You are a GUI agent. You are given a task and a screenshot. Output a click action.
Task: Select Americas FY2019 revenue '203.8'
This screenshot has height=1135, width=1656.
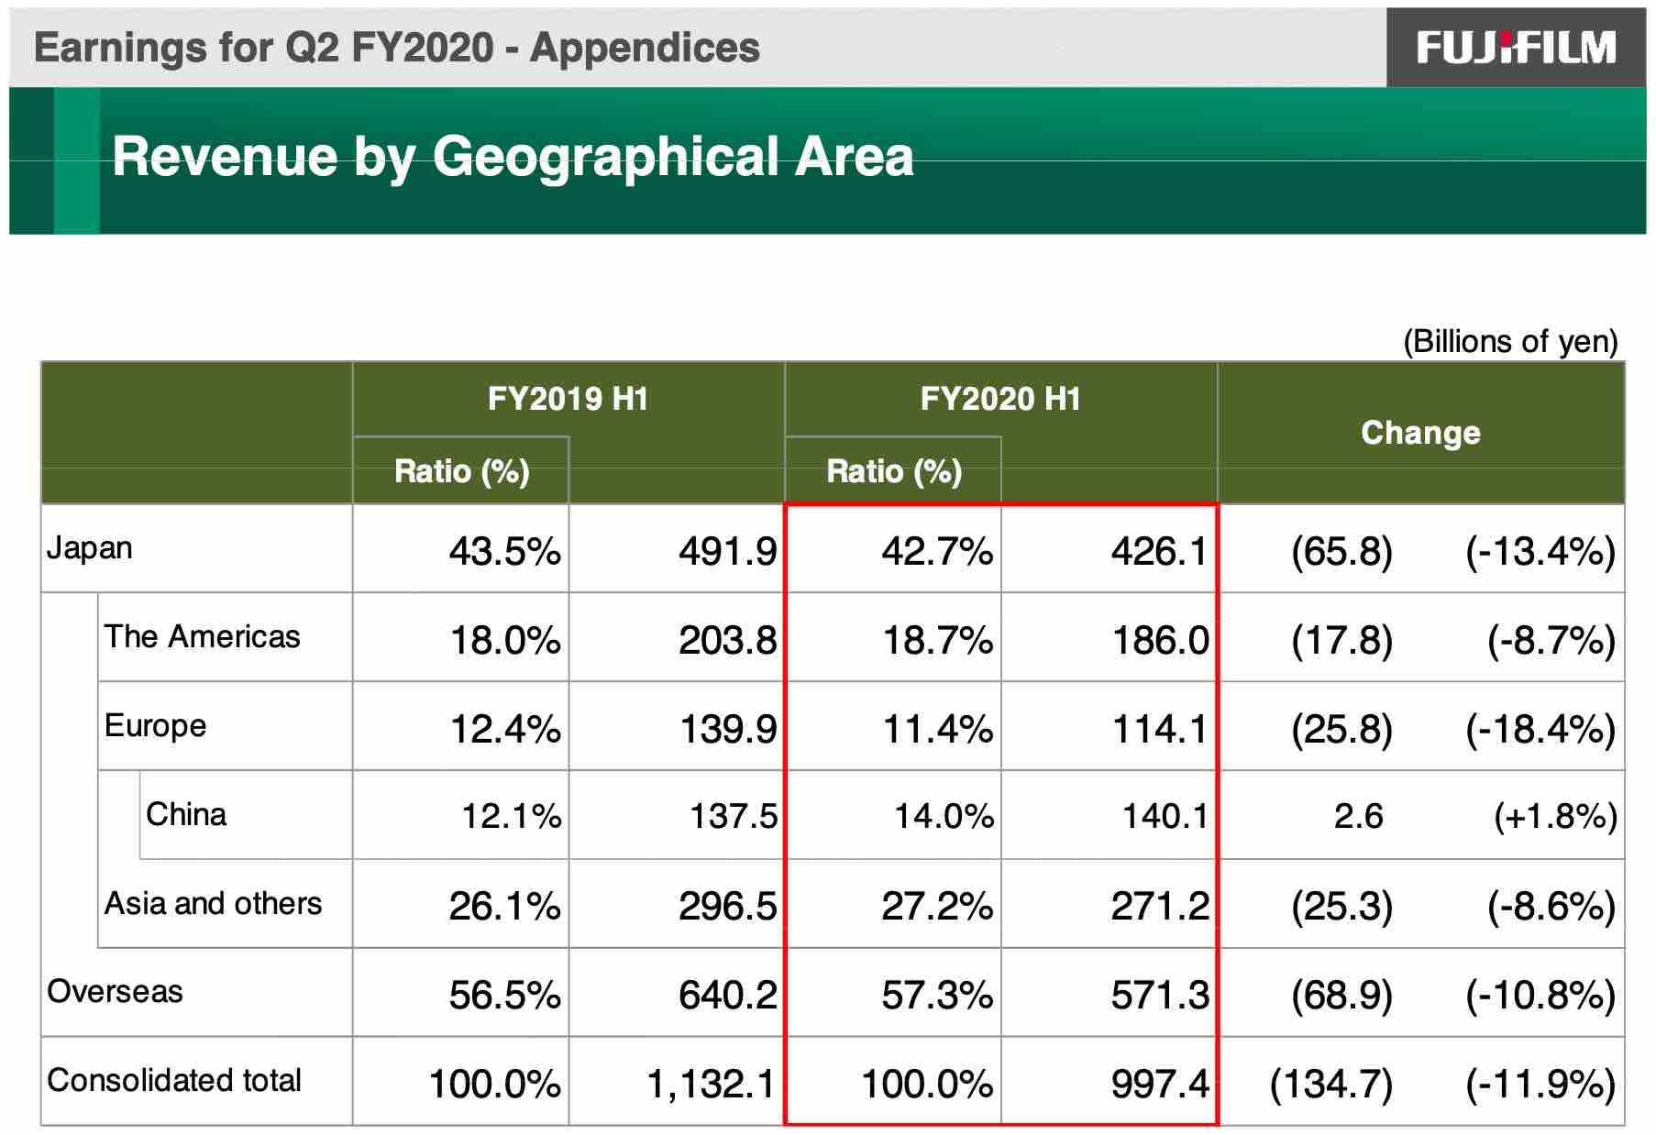(x=728, y=640)
